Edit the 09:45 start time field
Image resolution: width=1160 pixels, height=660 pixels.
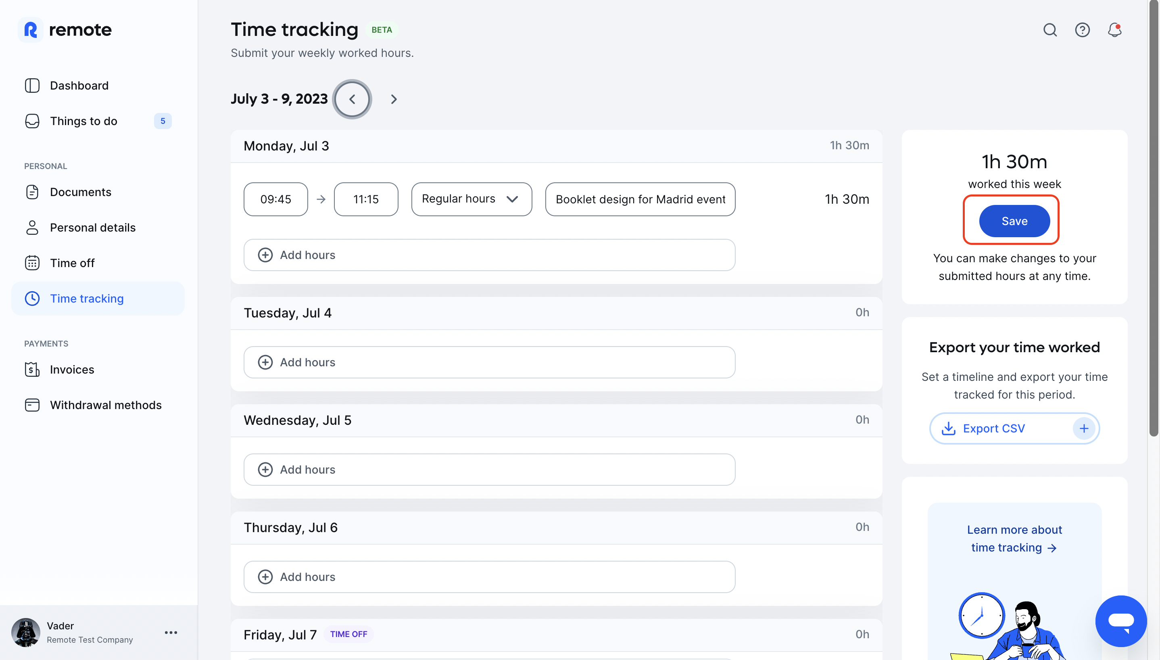[x=275, y=199]
